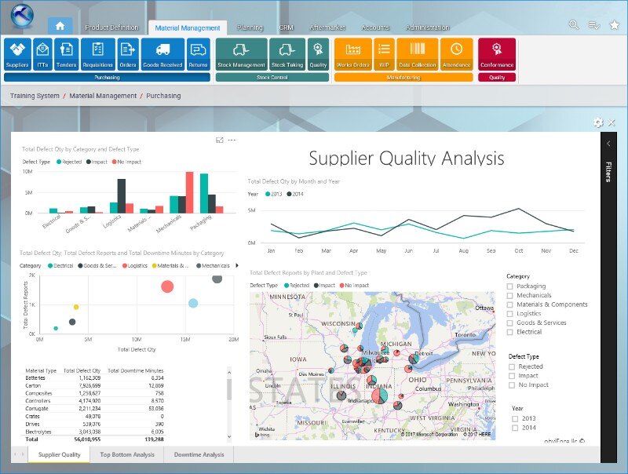
Task: Open Stock Taking
Action: coord(287,54)
